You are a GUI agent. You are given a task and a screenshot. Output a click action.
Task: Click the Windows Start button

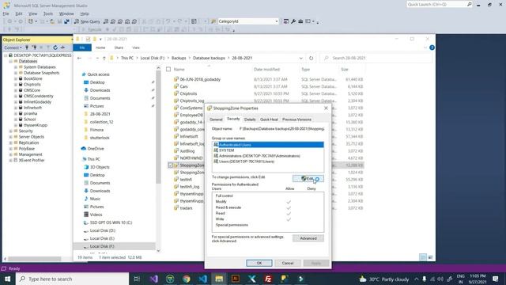[x=8, y=279]
